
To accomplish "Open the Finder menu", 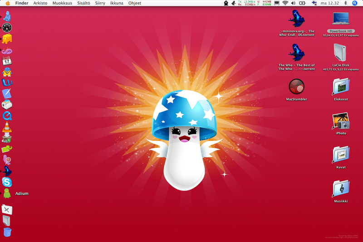I will pyautogui.click(x=22, y=3).
